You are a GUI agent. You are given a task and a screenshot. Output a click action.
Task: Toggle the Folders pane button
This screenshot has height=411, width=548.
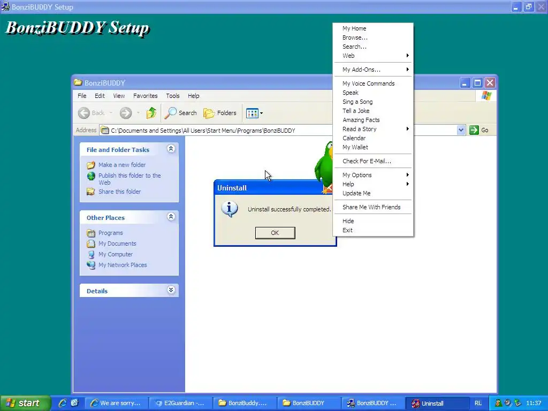220,113
